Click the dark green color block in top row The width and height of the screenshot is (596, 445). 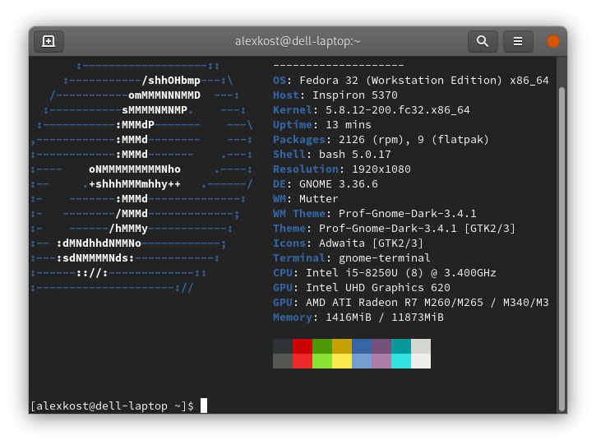[322, 346]
